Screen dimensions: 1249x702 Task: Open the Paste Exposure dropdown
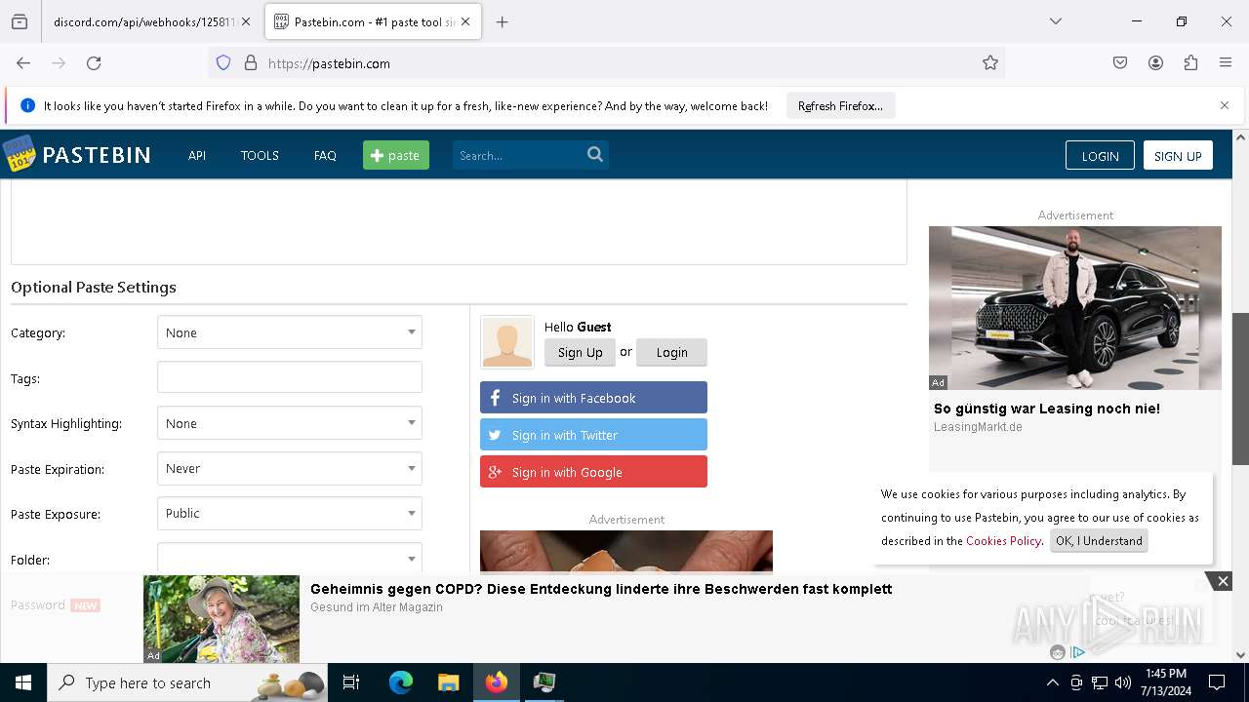point(290,513)
